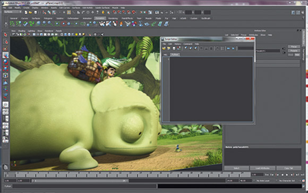The height and width of the screenshot is (193, 308).
Task: Select the highlighted Move tool in toolbox
Action: pos(5,55)
